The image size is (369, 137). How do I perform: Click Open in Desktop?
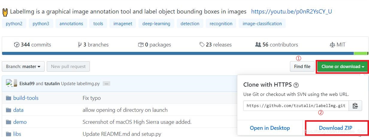(x=270, y=128)
